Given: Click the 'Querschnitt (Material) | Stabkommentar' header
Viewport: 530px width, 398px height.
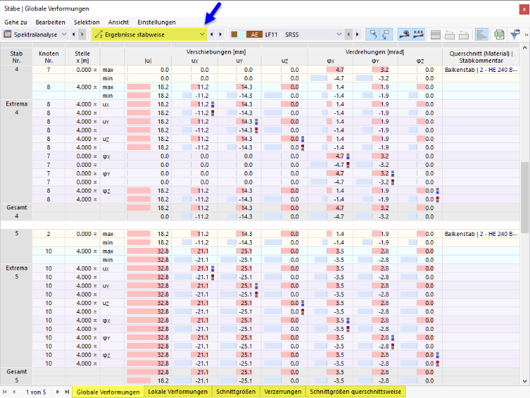Looking at the screenshot, I should point(481,57).
